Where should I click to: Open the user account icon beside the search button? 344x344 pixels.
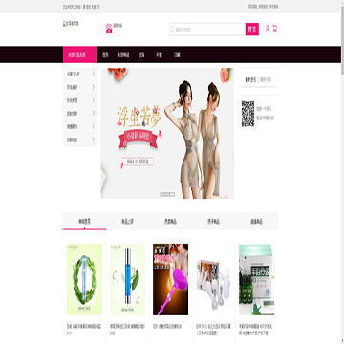(268, 29)
